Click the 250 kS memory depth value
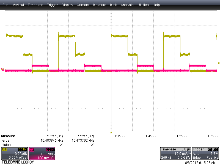 click(166, 158)
